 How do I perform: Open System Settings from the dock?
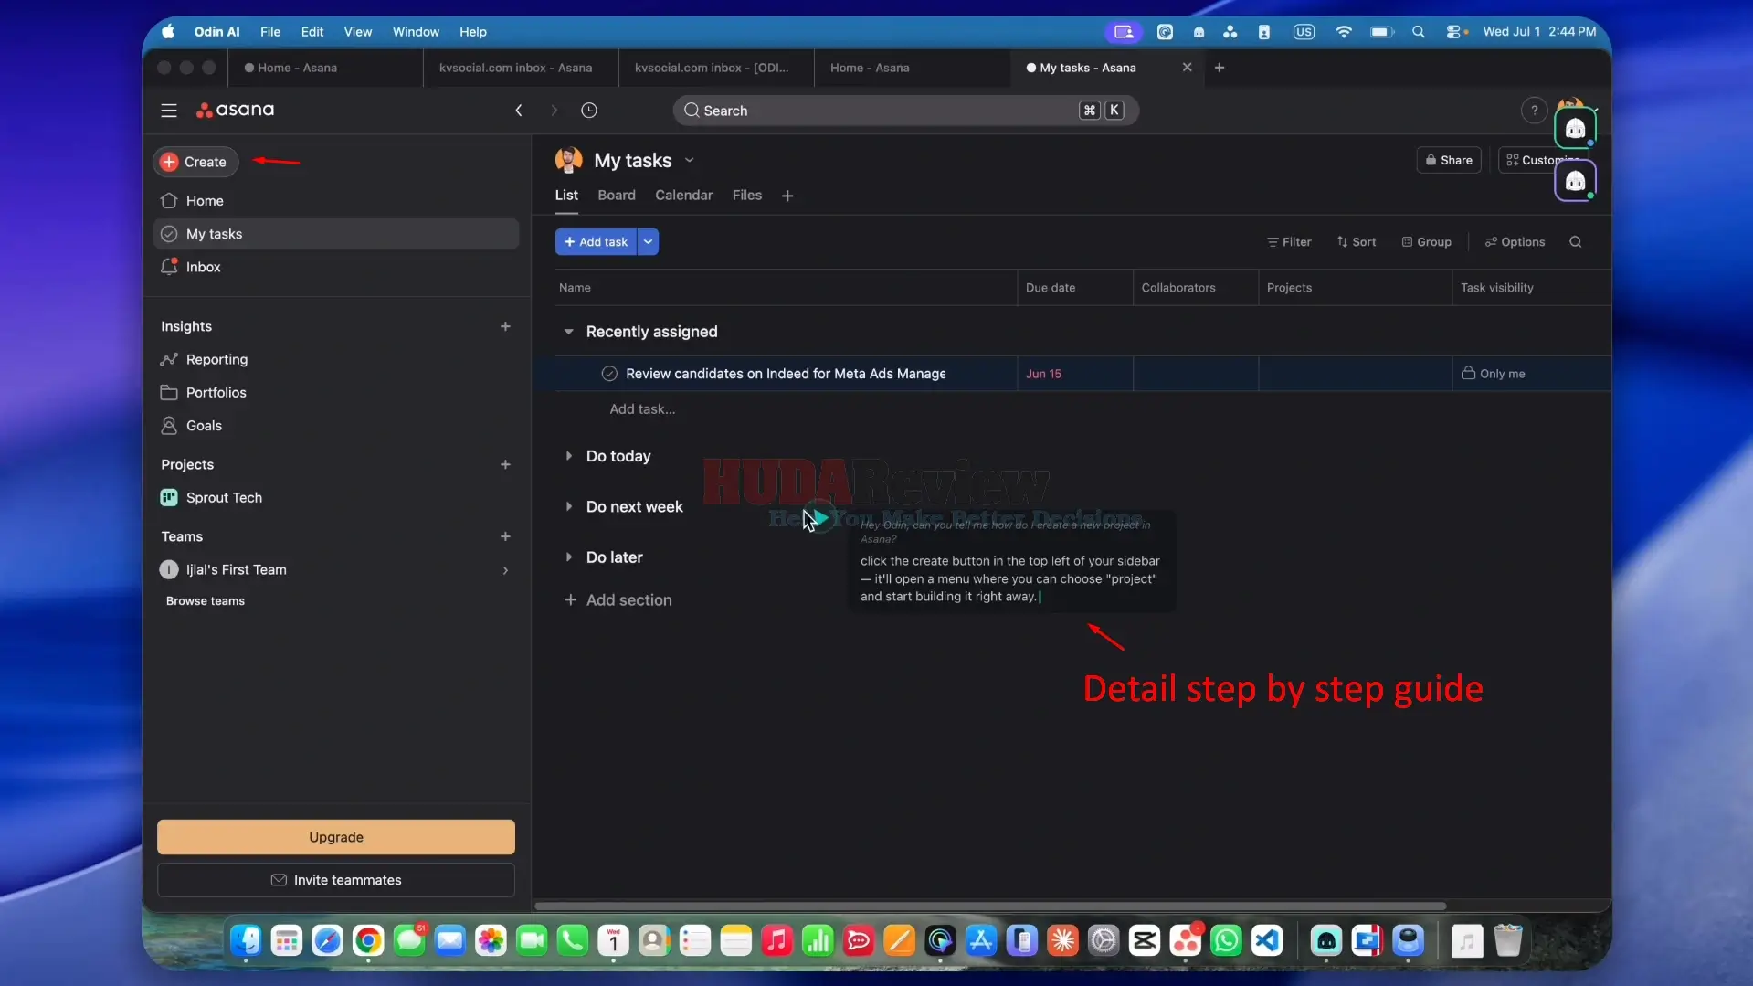coord(1104,939)
